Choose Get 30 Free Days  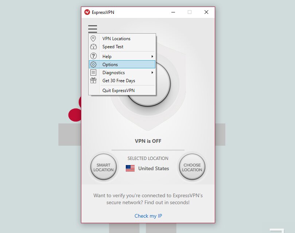pos(122,81)
